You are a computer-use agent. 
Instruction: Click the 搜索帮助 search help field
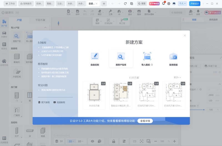click(x=177, y=12)
